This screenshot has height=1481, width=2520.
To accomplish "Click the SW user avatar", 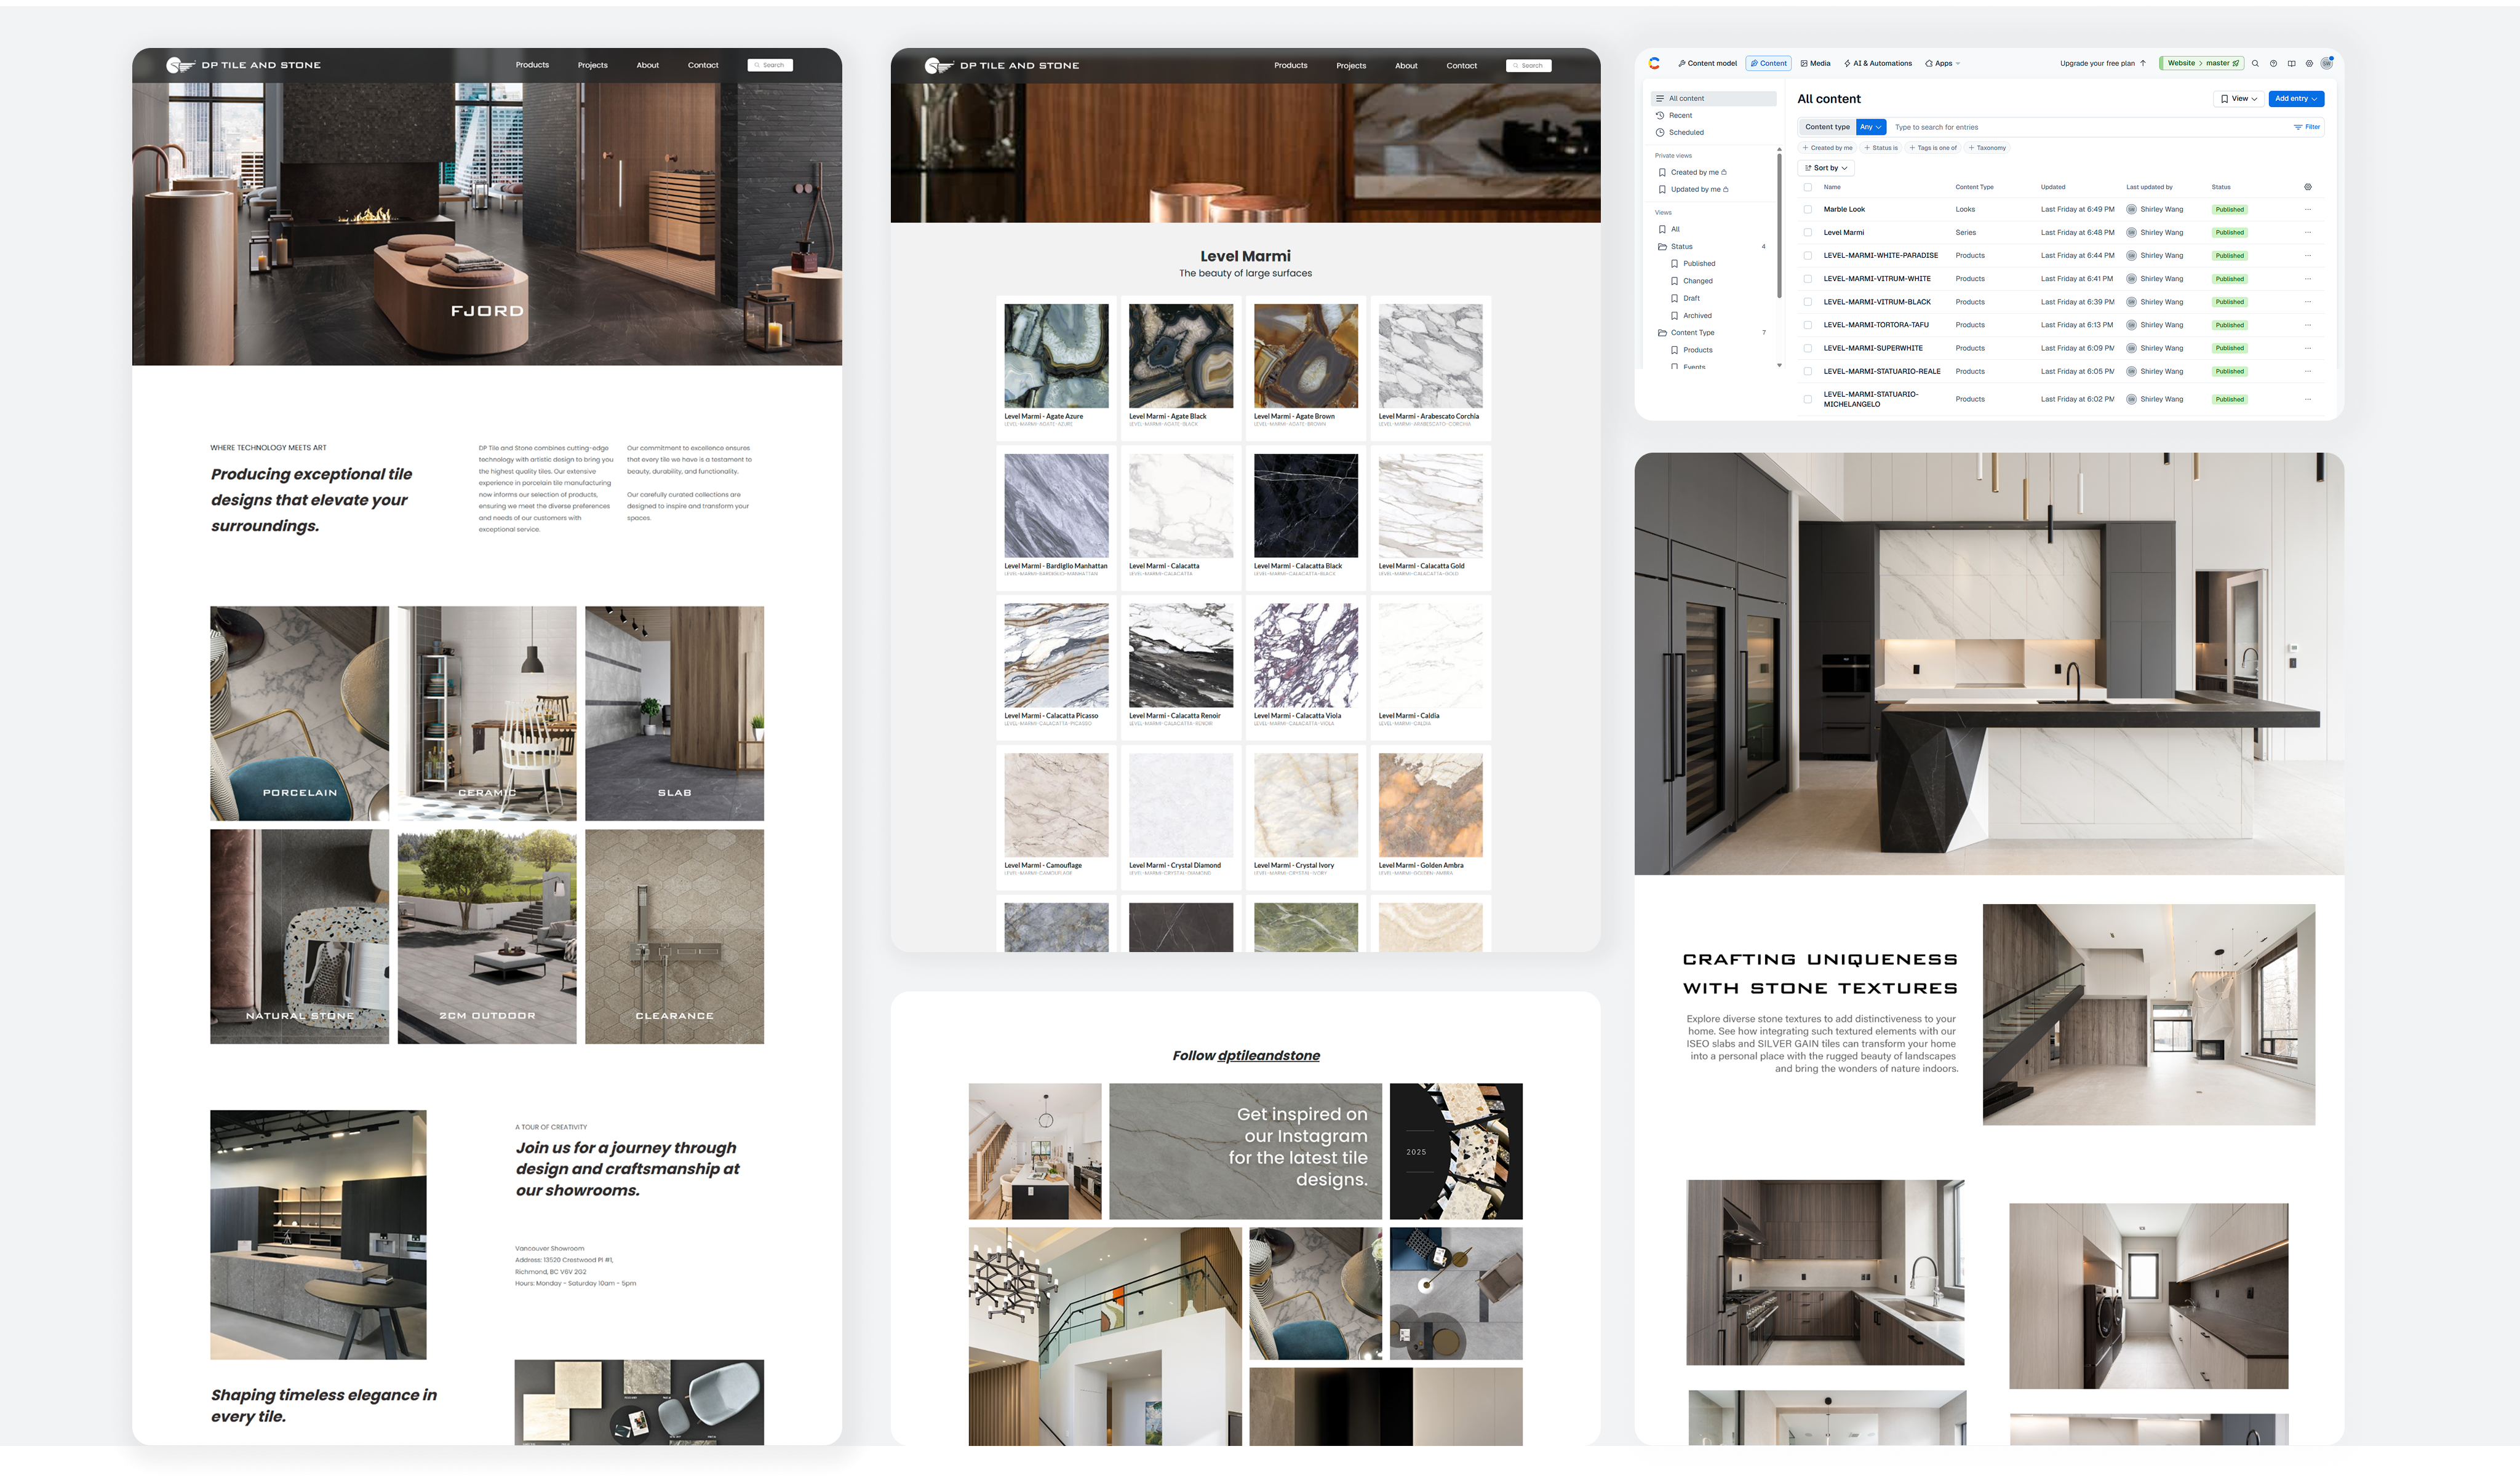I will tap(2327, 63).
